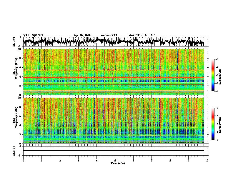Click time axis tick label "5"
233x180 pixels.
pyautogui.click(x=115, y=161)
